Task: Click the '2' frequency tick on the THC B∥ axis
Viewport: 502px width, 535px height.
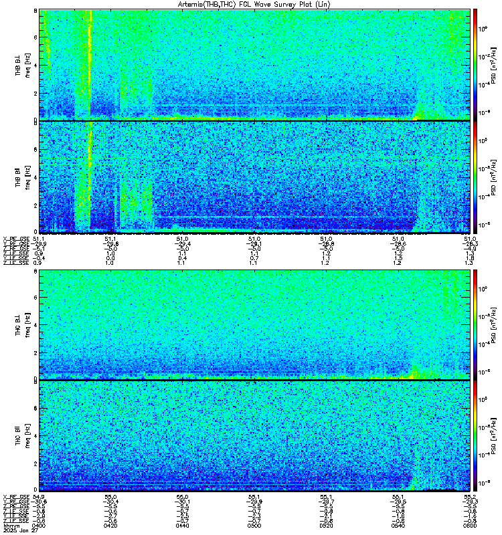Action: click(35, 464)
